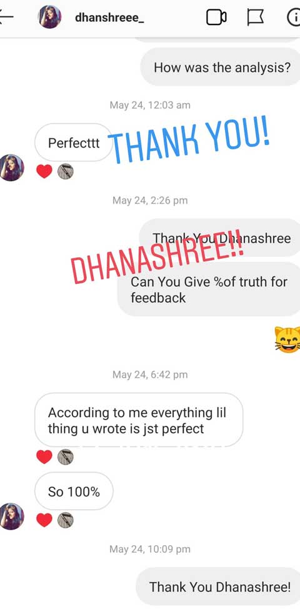Tap reactor avatar beside heart under Perfecttt
300x609 pixels.
tap(65, 171)
